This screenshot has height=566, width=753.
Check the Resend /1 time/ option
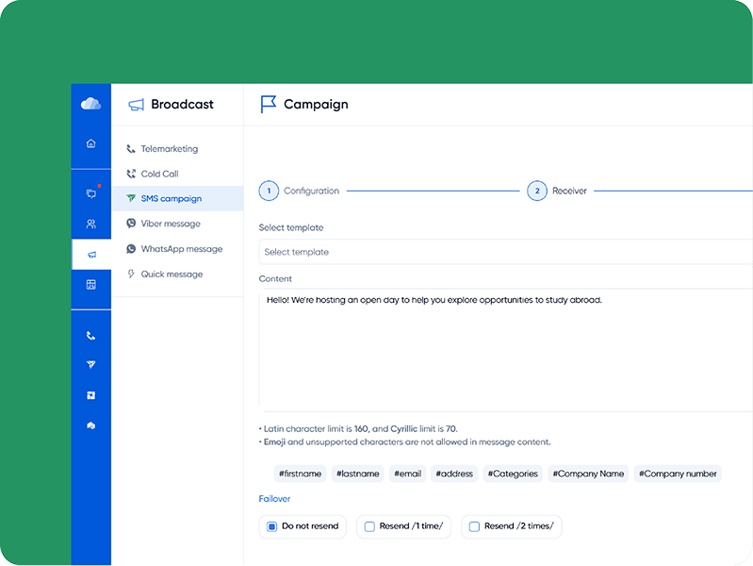pos(403,526)
